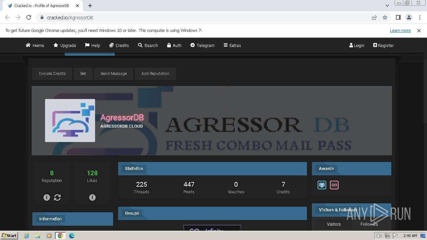This screenshot has width=427, height=240.
Task: Click the 7 Credits statistic
Action: coord(283,187)
